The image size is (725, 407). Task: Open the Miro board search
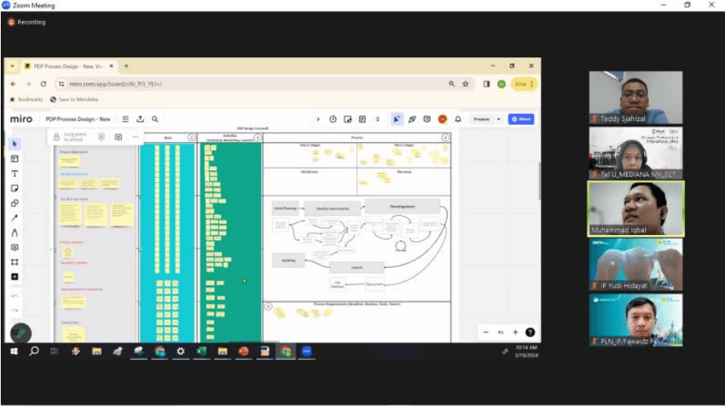[x=155, y=119]
